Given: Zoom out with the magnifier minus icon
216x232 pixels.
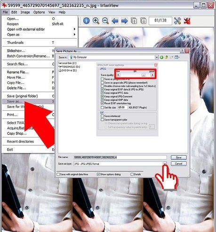Looking at the screenshot, I should pos(105,21).
